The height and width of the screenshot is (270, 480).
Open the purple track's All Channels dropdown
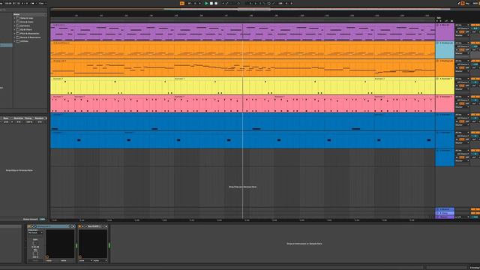(463, 28)
